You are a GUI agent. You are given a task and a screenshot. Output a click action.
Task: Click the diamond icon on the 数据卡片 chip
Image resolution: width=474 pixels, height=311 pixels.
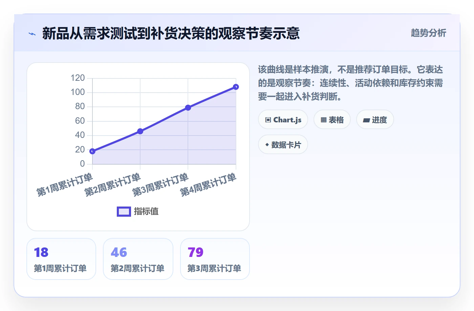pyautogui.click(x=267, y=145)
